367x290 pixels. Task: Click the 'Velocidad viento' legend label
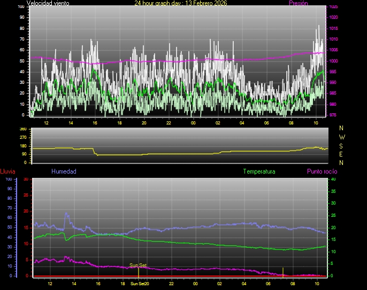(48, 3)
